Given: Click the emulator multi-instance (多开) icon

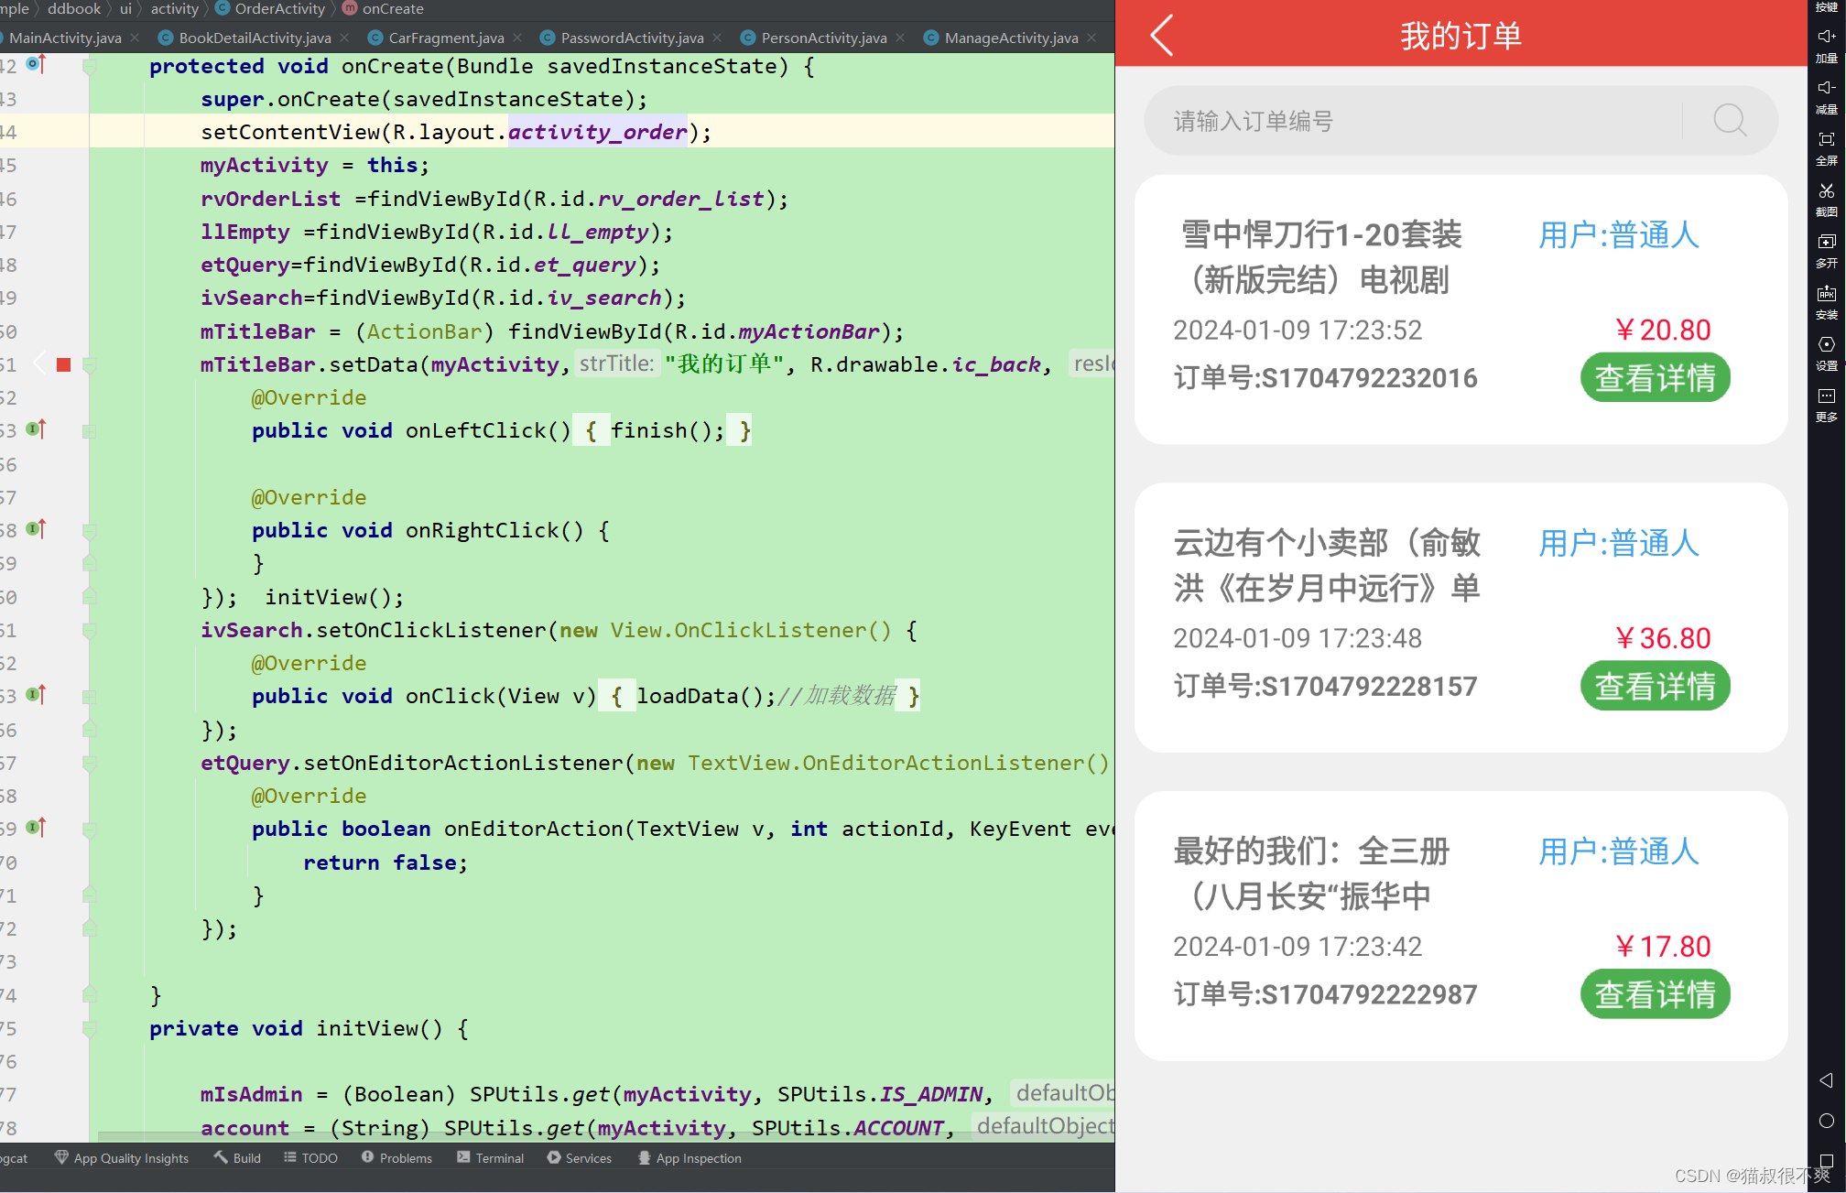Looking at the screenshot, I should 1826,242.
